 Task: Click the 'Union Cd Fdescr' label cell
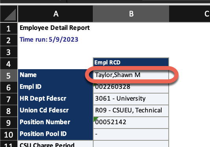tap(55, 111)
